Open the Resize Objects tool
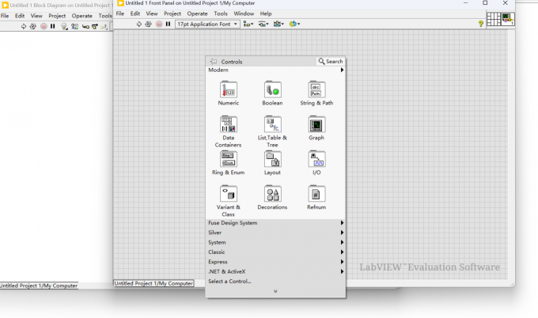This screenshot has width=538, height=318. click(278, 24)
